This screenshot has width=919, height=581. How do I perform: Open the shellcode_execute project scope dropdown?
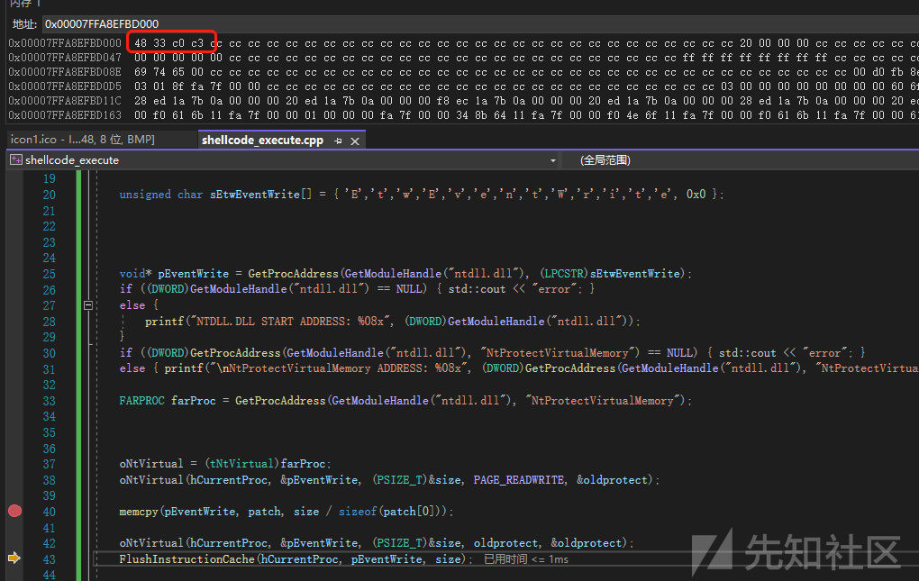552,160
